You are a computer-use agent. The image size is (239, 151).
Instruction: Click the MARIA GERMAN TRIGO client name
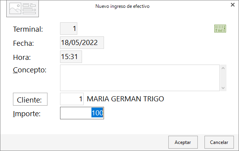click(x=125, y=99)
